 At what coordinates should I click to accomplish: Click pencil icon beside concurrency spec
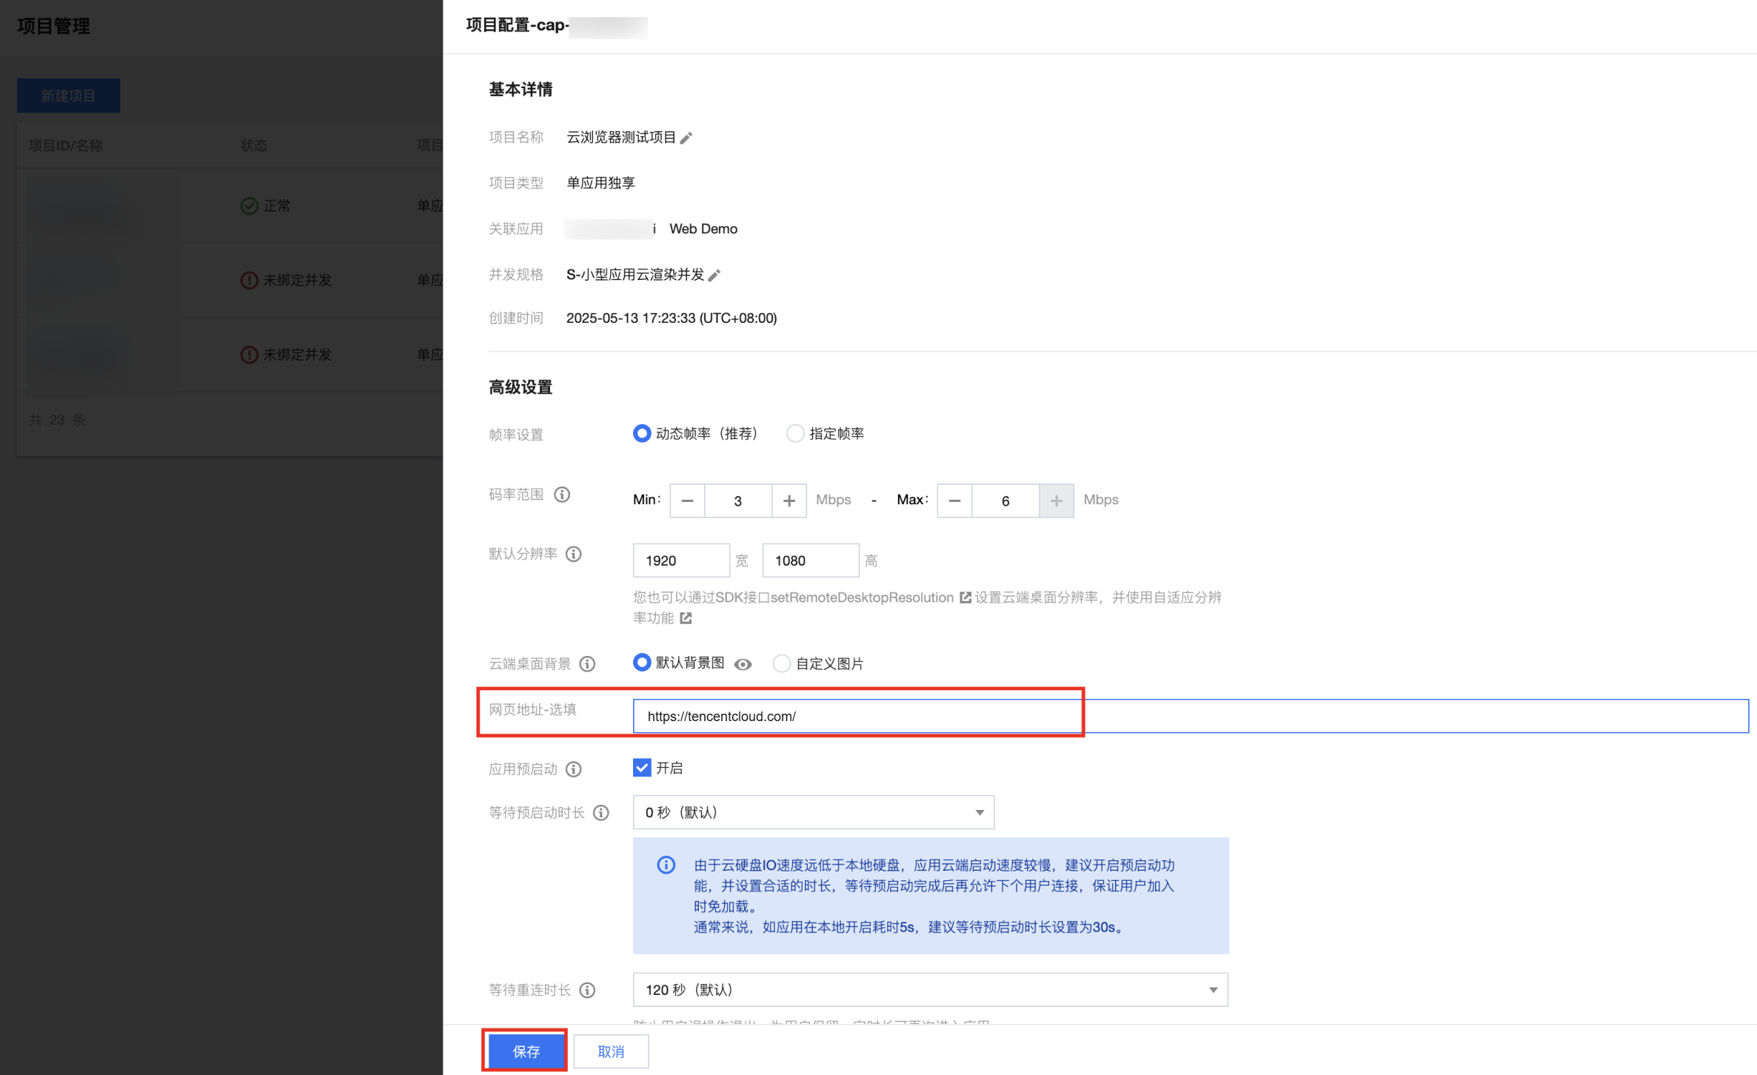(714, 275)
